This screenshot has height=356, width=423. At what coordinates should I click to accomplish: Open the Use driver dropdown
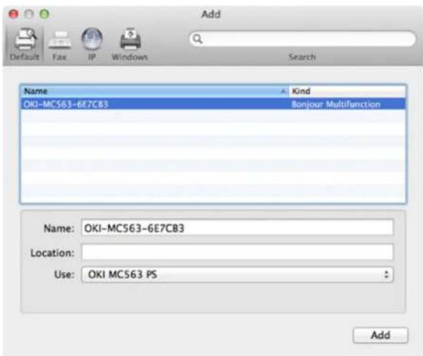point(237,275)
